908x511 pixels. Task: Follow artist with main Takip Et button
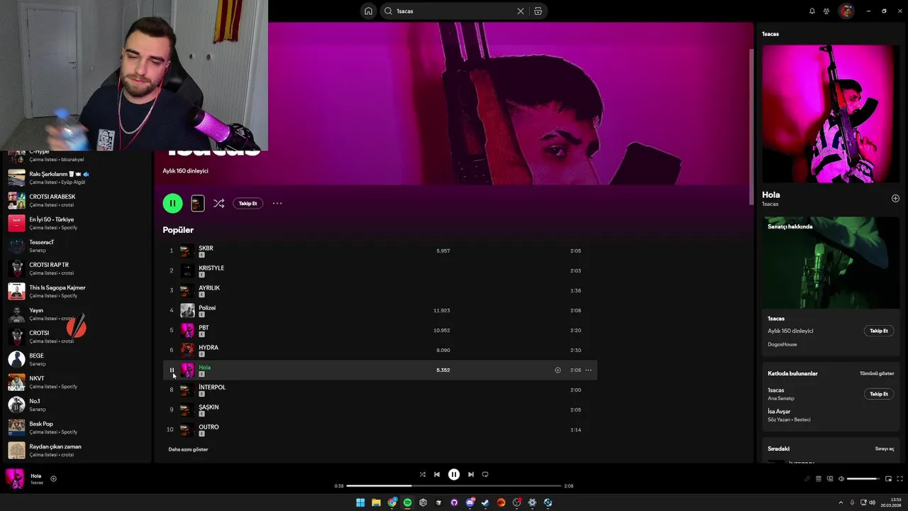pyautogui.click(x=248, y=203)
